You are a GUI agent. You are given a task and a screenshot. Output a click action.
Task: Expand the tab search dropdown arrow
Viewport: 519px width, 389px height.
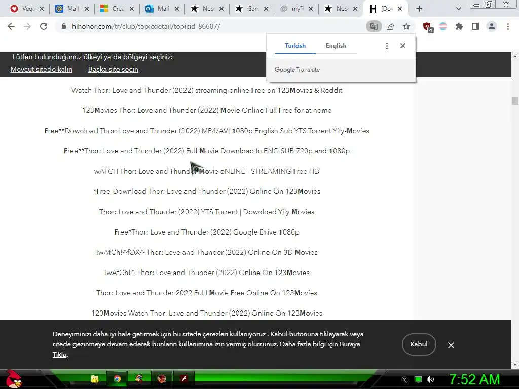click(x=458, y=9)
